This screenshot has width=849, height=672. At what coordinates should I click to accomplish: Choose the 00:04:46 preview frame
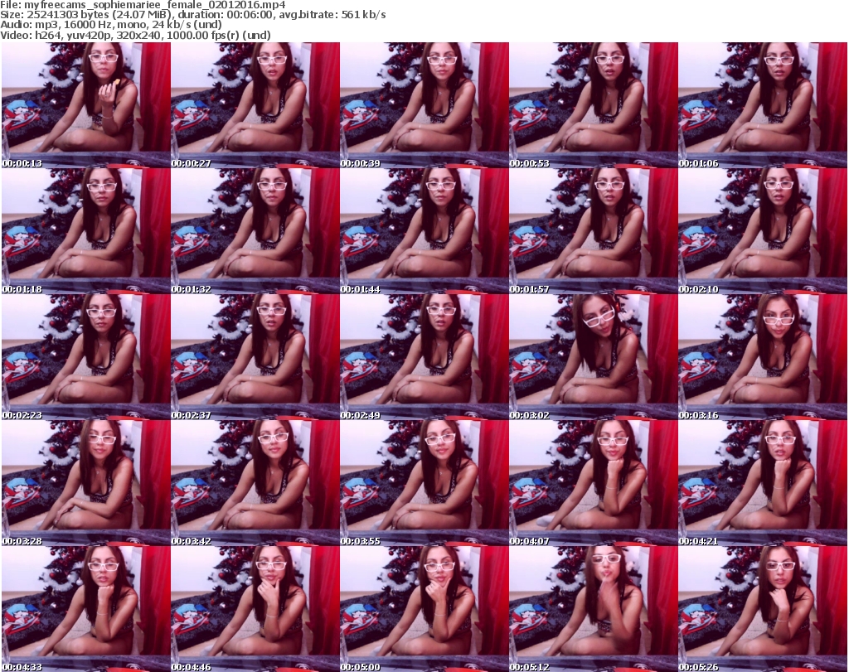(x=255, y=609)
